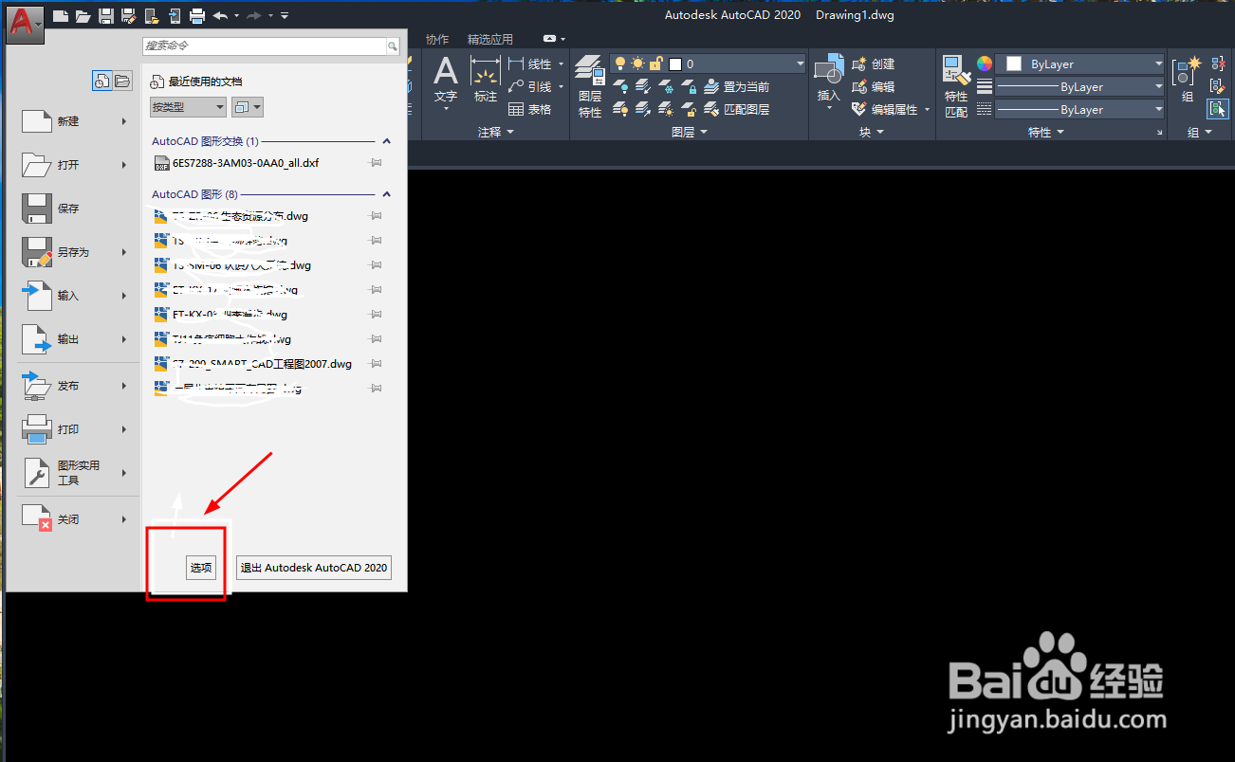Pin the 生态资源分布.dwg document

(376, 216)
